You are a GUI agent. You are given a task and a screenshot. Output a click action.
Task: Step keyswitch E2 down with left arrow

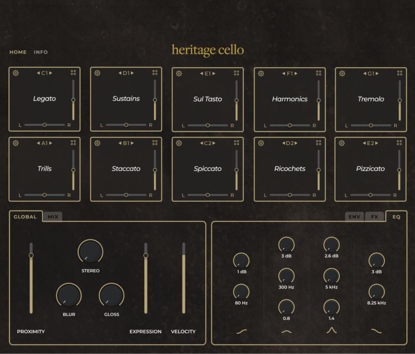364,143
